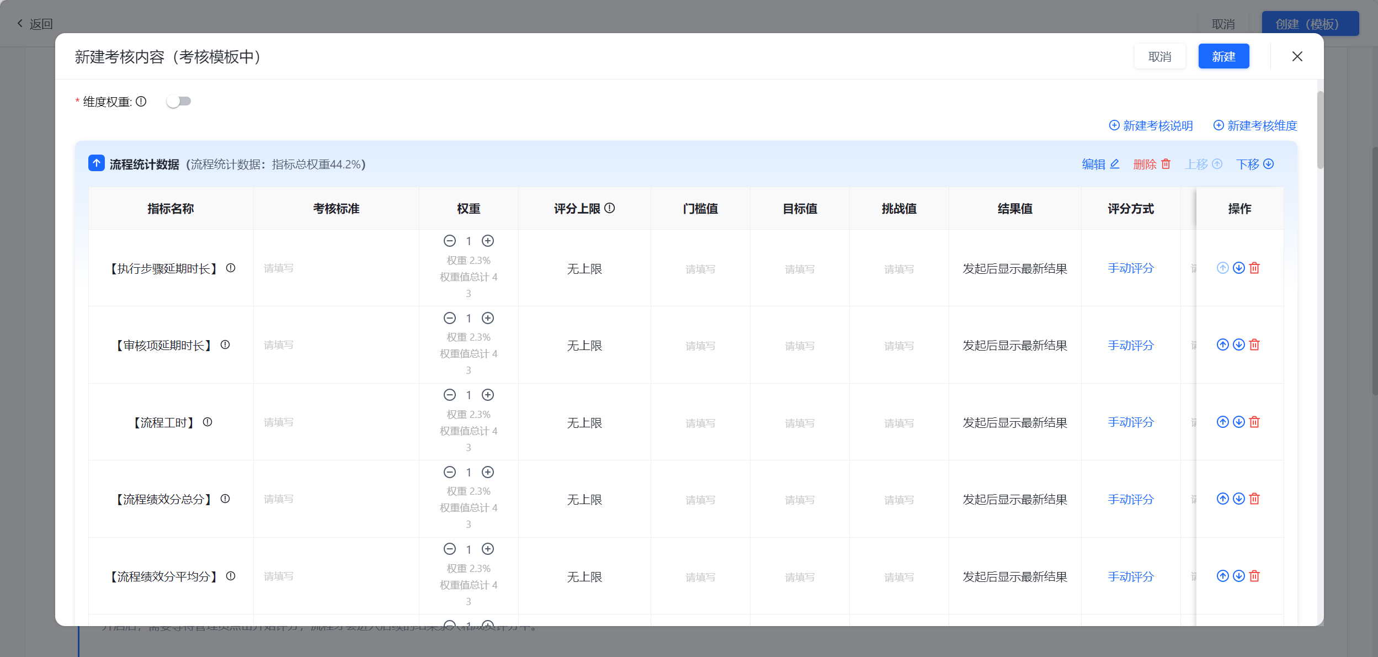Click the dialog vertical scrollbar
This screenshot has height=657, width=1378.
[1320, 130]
